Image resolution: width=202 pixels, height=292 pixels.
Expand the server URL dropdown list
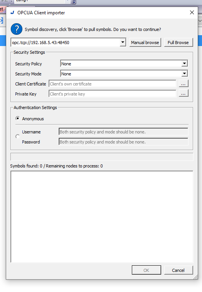[123, 42]
